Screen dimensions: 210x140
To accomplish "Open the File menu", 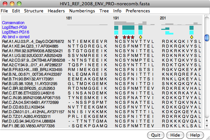I will point(5,11).
